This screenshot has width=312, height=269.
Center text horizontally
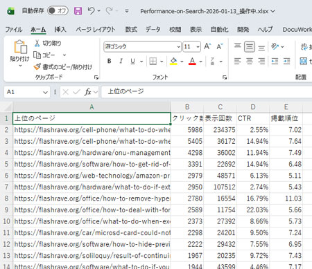pyautogui.click(x=250, y=61)
